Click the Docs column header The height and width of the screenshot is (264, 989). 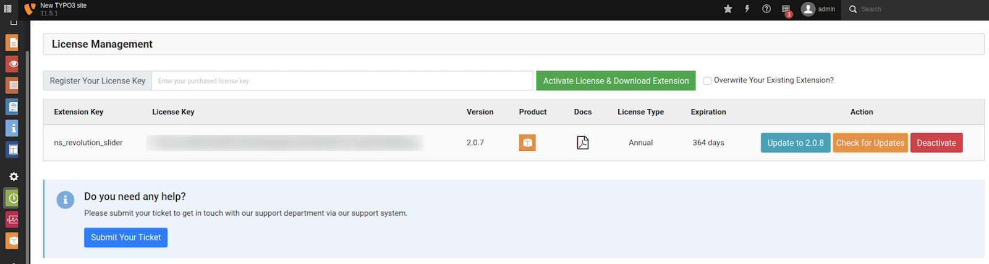point(583,112)
